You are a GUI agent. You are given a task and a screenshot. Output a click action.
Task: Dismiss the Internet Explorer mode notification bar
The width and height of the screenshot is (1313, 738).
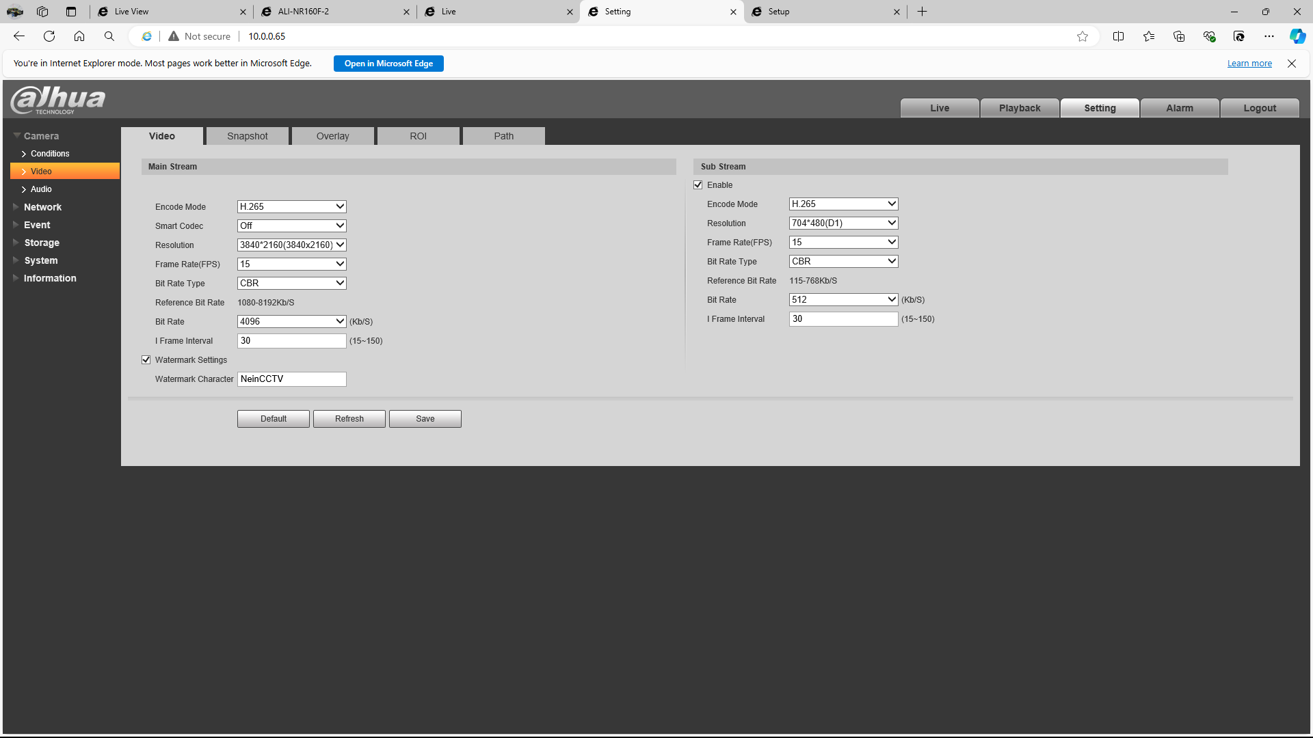click(x=1292, y=64)
